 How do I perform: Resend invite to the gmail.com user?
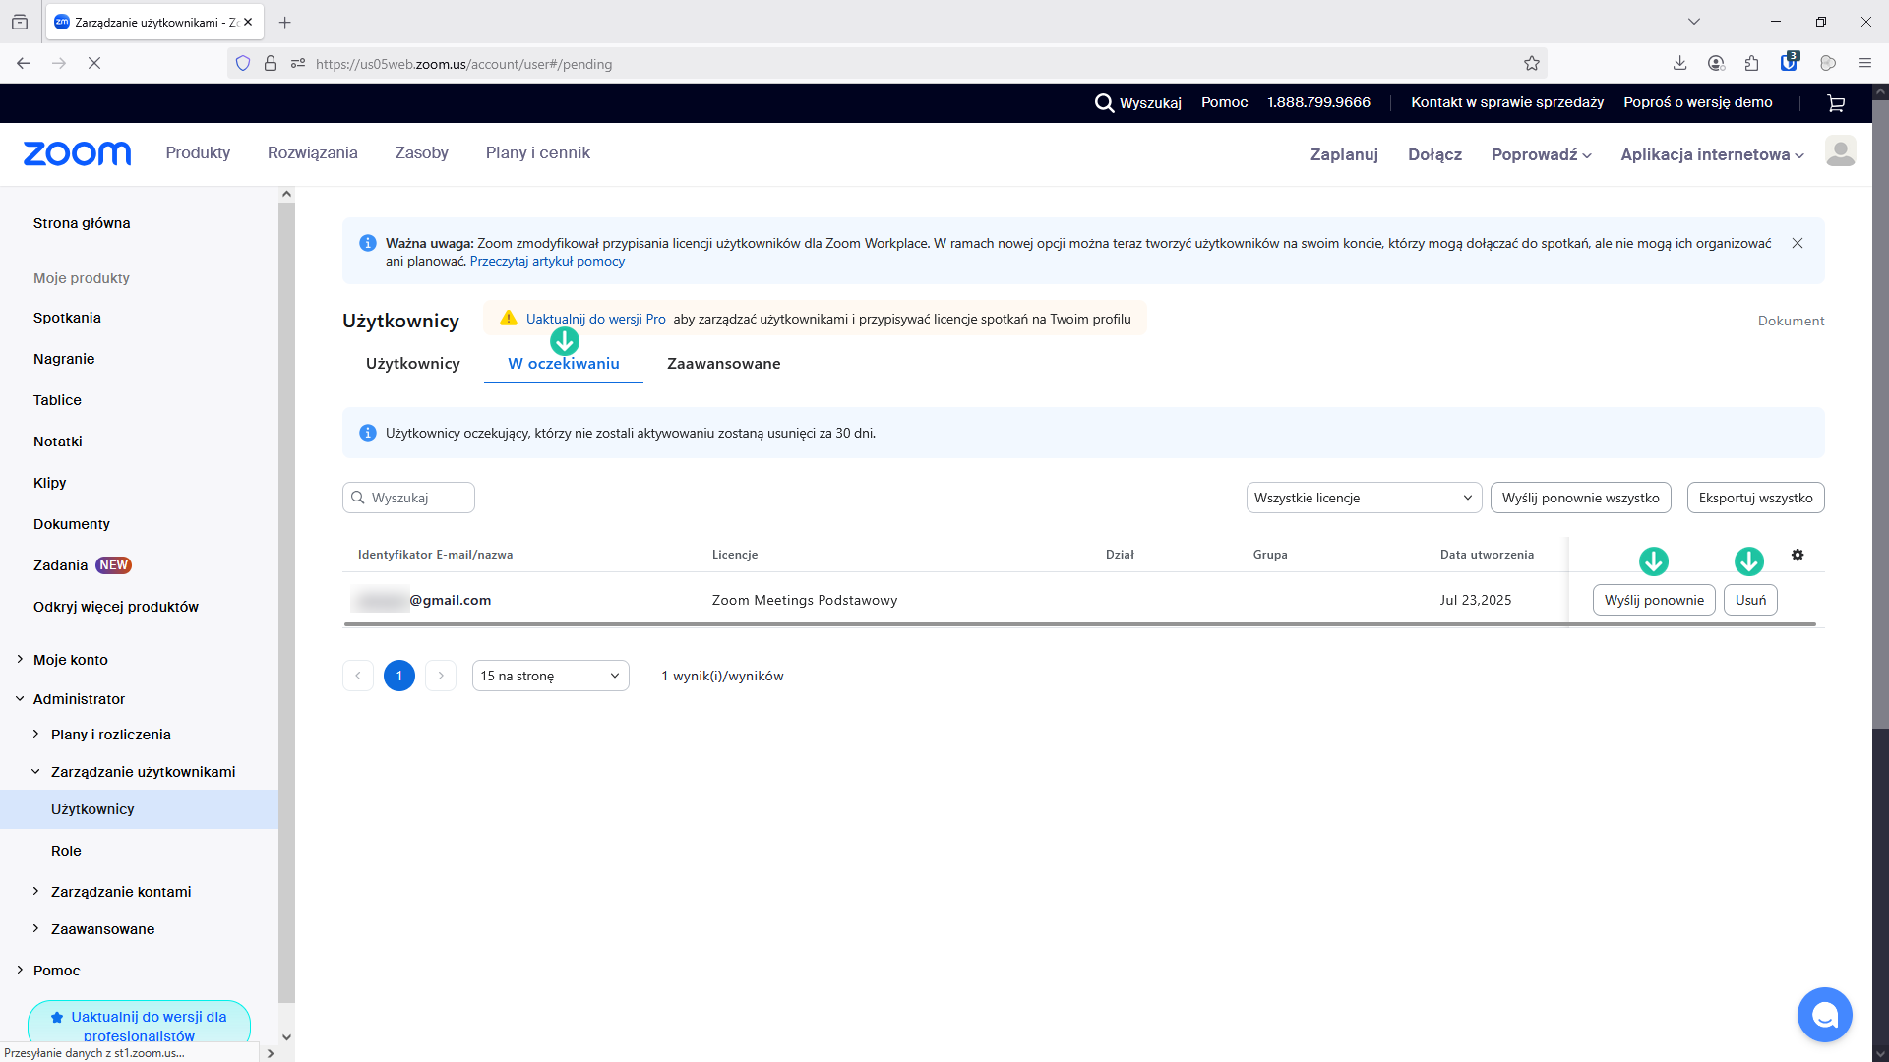click(1654, 600)
